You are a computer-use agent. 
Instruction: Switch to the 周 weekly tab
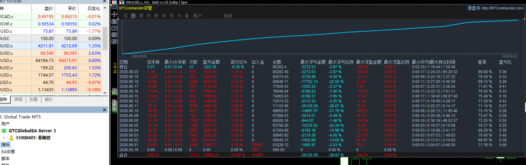pos(141,15)
